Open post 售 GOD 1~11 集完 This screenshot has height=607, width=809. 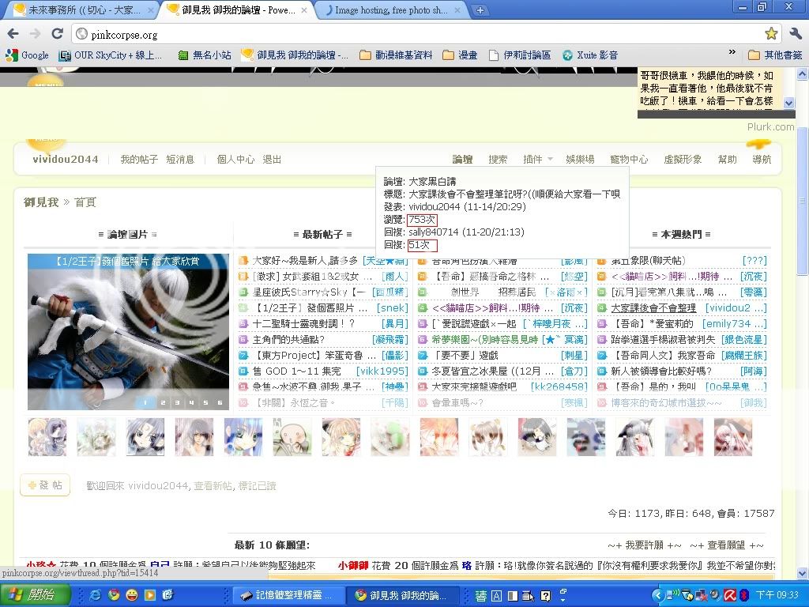coord(297,371)
